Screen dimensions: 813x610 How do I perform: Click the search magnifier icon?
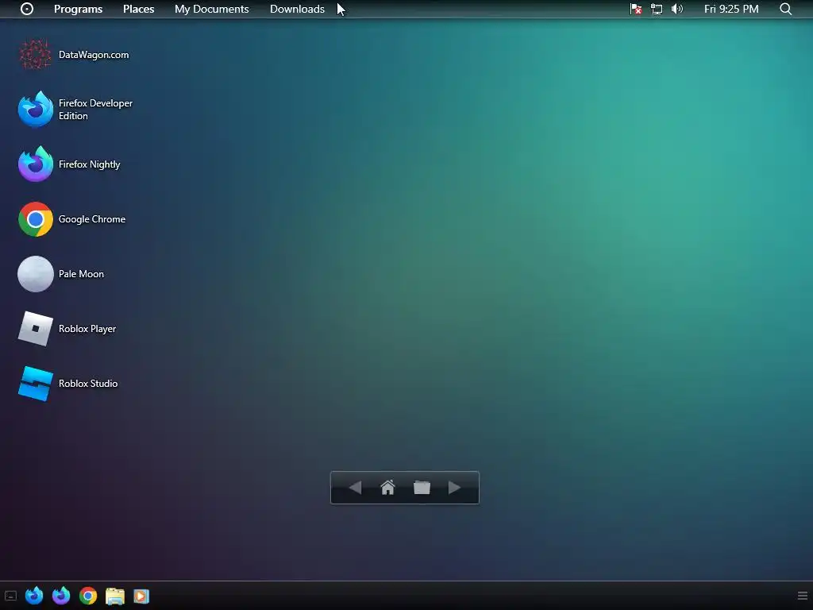point(785,9)
